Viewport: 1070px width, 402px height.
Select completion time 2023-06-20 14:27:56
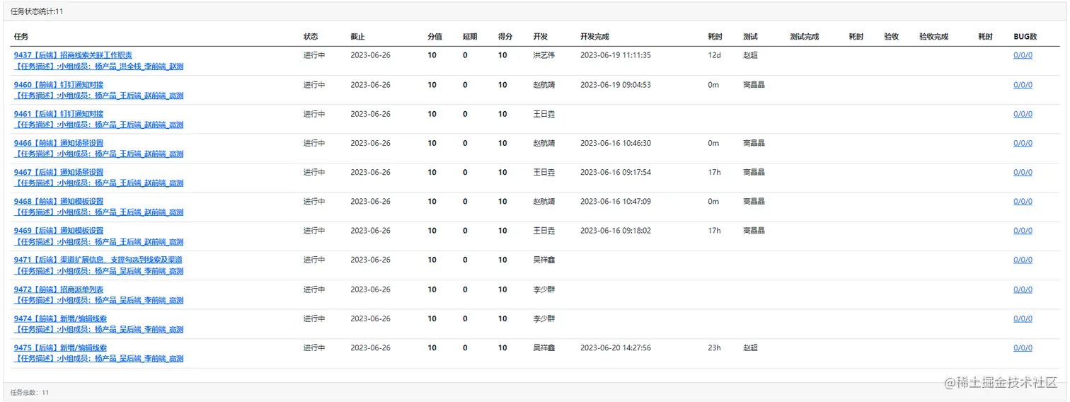615,348
